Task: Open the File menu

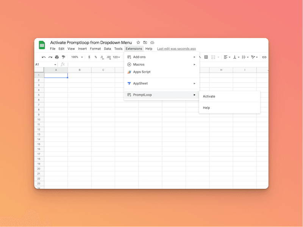Action: 53,49
